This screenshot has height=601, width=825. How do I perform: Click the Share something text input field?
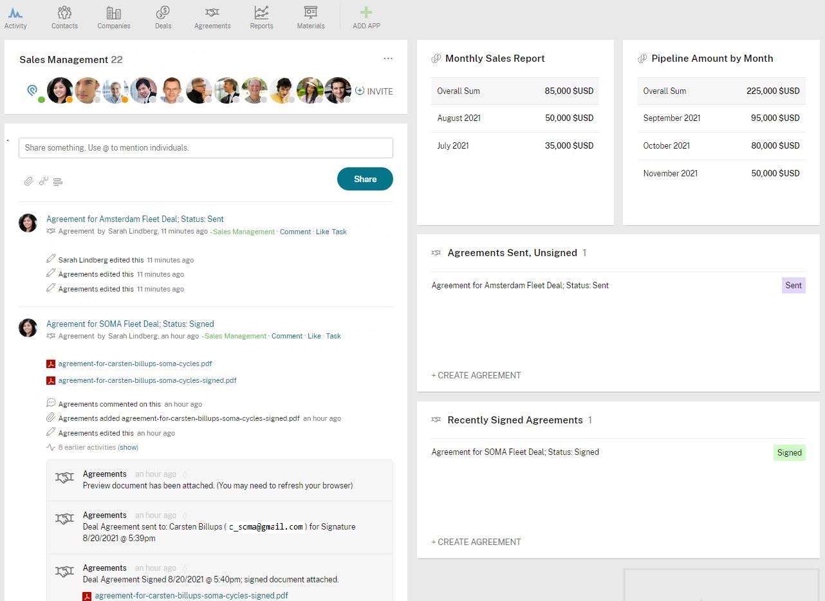[206, 148]
